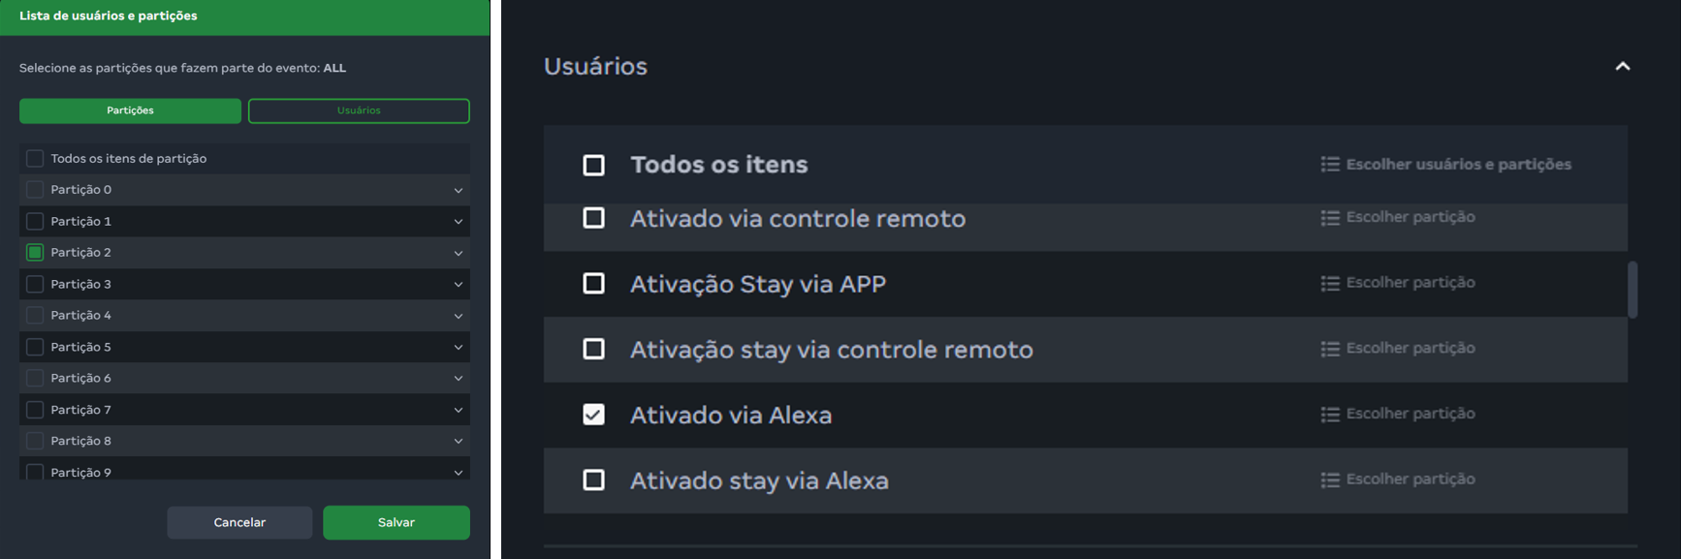Open Escolher partição link for Ativação Stay via APP
This screenshot has width=1681, height=559.
[x=1411, y=283]
